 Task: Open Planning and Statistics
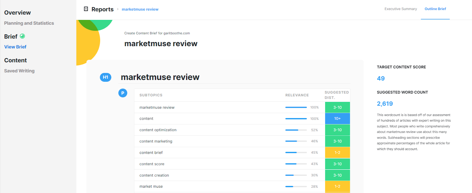click(x=29, y=23)
